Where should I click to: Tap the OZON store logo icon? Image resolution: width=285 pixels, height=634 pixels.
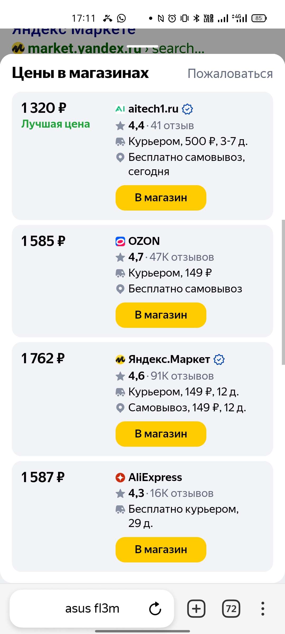[x=120, y=241]
